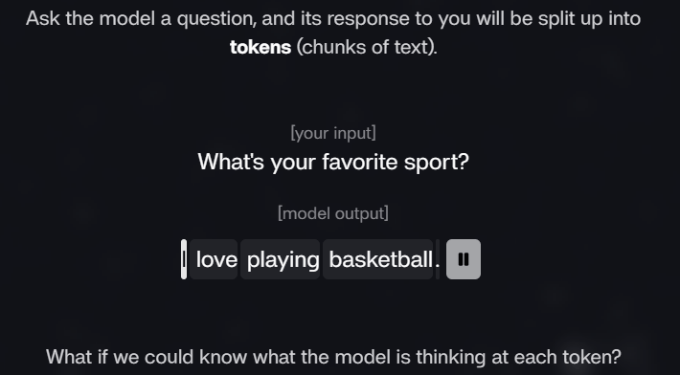
Task: Click the "(chunks of text)" phrase
Action: click(367, 47)
